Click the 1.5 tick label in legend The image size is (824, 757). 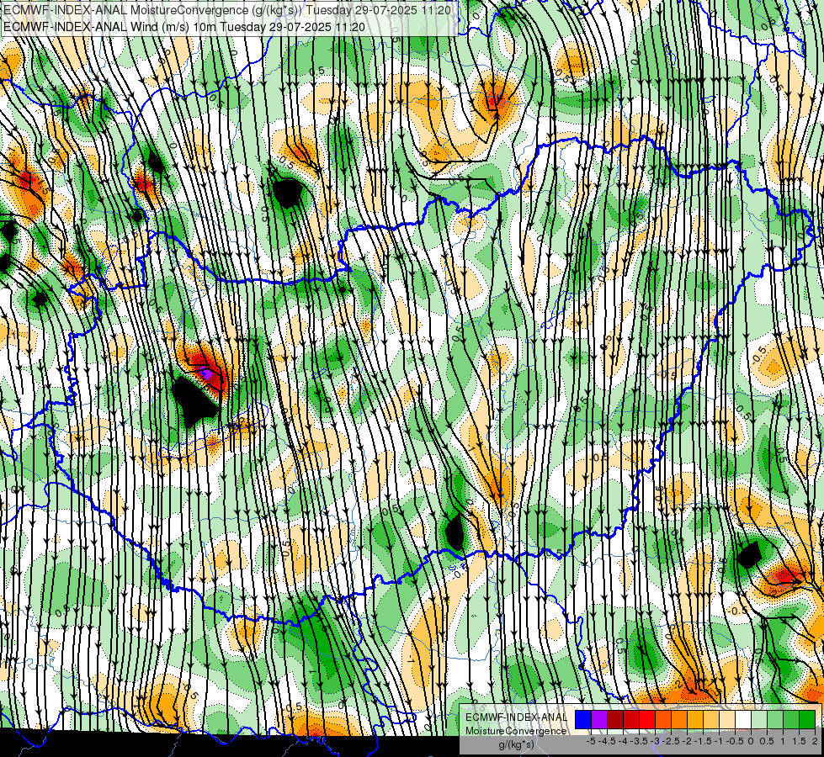(x=800, y=741)
